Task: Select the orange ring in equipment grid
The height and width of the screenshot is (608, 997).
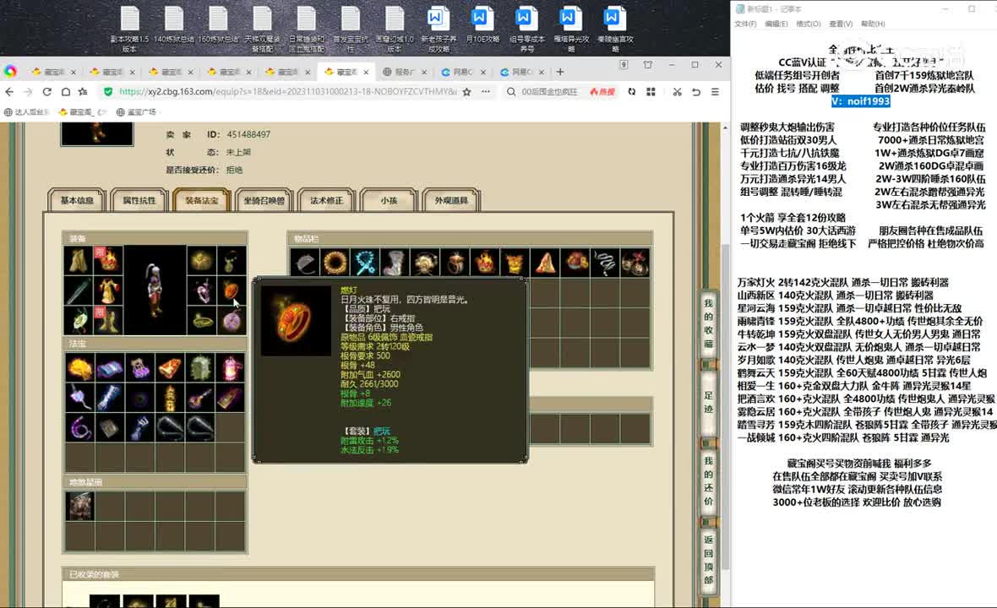Action: click(x=232, y=291)
